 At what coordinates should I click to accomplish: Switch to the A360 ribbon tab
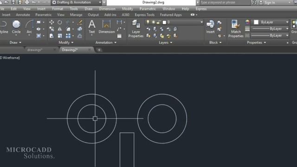click(x=125, y=15)
